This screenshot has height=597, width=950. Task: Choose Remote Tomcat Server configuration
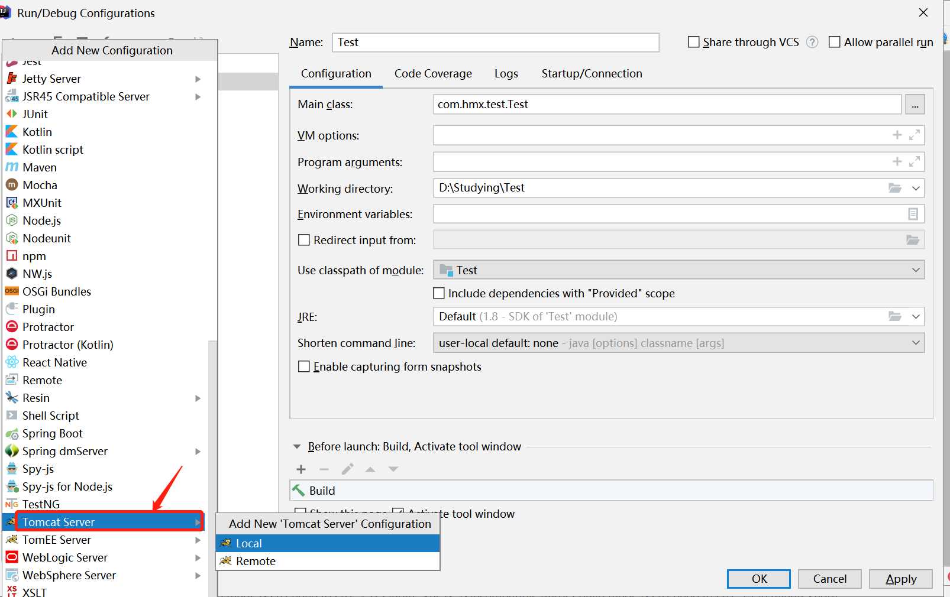328,561
